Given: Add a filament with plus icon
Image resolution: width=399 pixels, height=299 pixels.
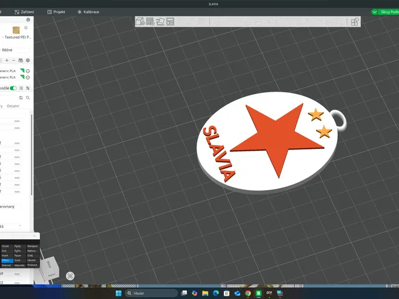Looking at the screenshot, I should click(x=7, y=60).
